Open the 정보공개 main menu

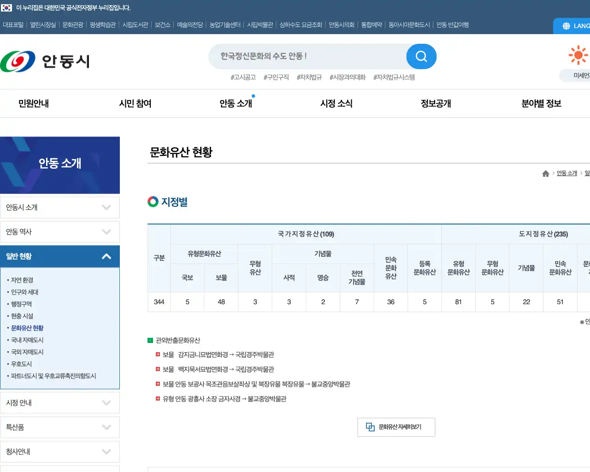[x=436, y=104]
